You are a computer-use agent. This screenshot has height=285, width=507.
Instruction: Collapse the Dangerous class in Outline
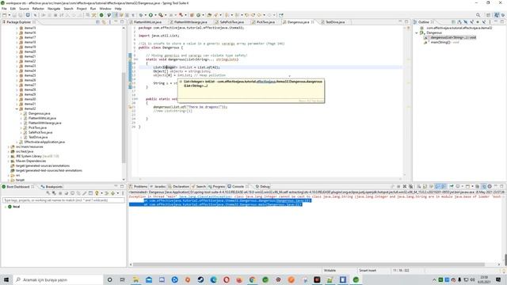pyautogui.click(x=417, y=32)
